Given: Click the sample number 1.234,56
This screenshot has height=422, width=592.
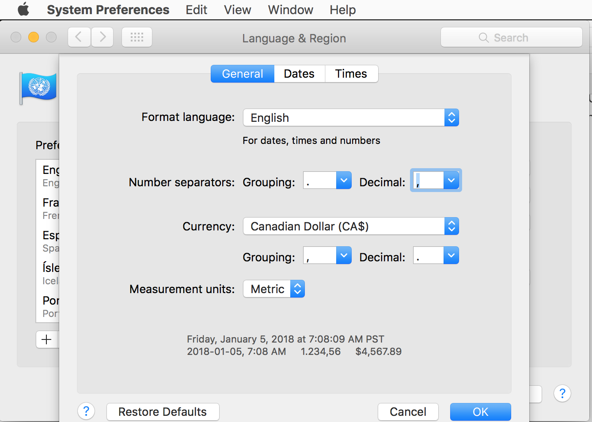Looking at the screenshot, I should click(321, 351).
